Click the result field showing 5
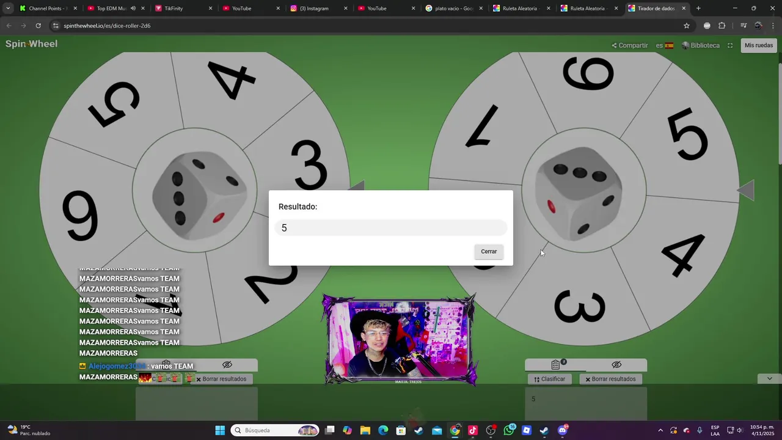Screen dimensions: 782x440 (x=391, y=228)
